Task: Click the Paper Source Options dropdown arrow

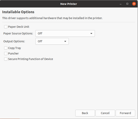Action: (x=91, y=33)
